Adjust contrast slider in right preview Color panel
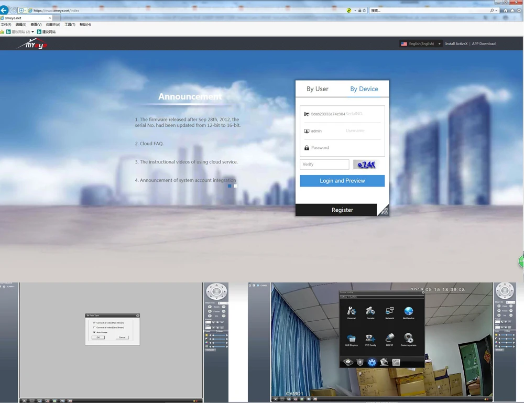This screenshot has height=403, width=524. pyautogui.click(x=506, y=339)
